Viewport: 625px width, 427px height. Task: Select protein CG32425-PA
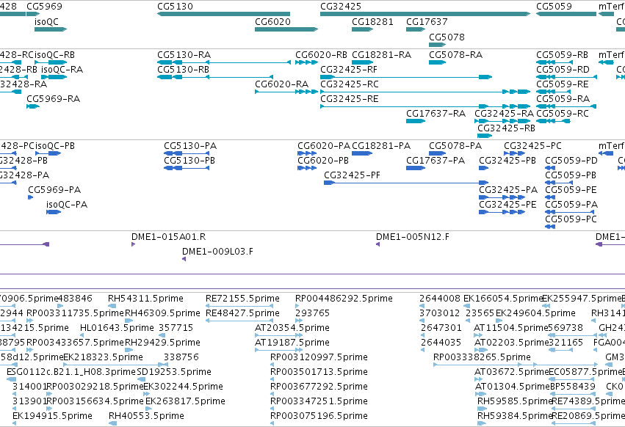point(502,197)
